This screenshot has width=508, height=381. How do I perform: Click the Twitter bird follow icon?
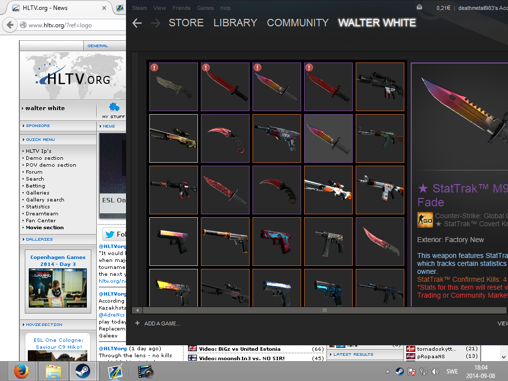110,234
